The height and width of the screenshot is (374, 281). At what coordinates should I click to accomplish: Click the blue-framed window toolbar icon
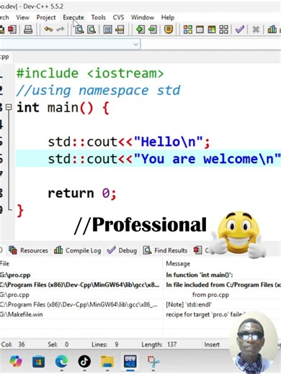coord(107,29)
